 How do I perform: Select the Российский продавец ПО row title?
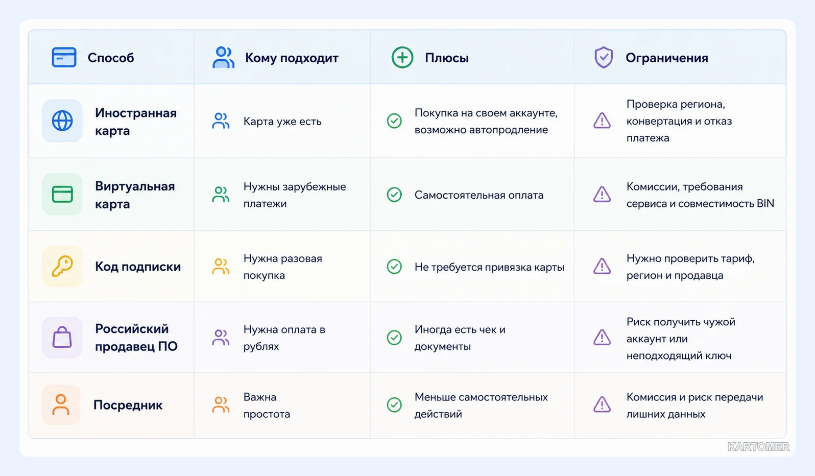[x=136, y=338]
